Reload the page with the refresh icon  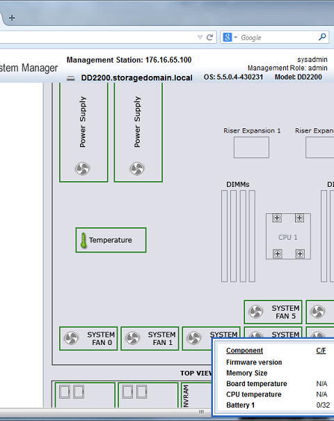(209, 38)
